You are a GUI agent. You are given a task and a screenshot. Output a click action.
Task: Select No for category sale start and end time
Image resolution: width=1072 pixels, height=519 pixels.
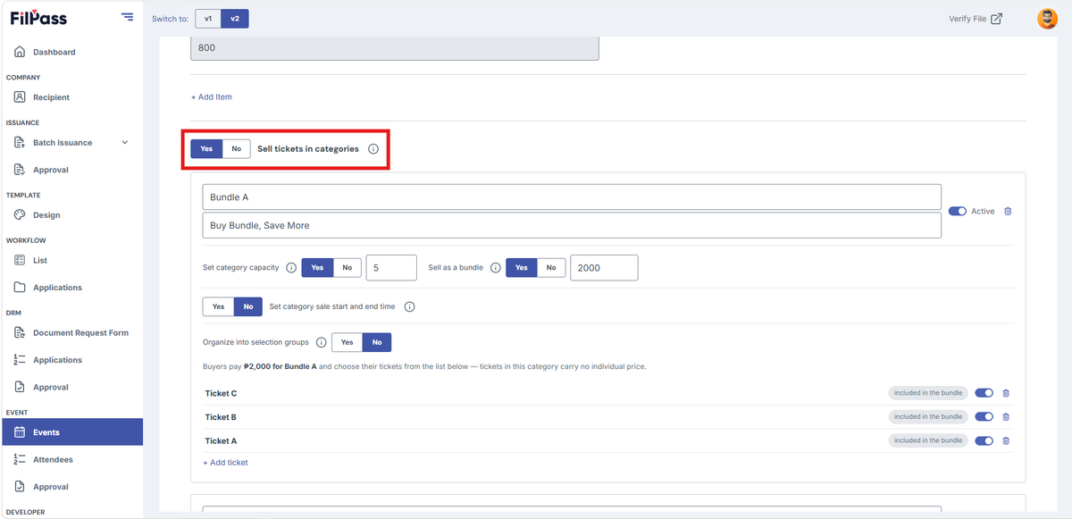[x=248, y=306]
